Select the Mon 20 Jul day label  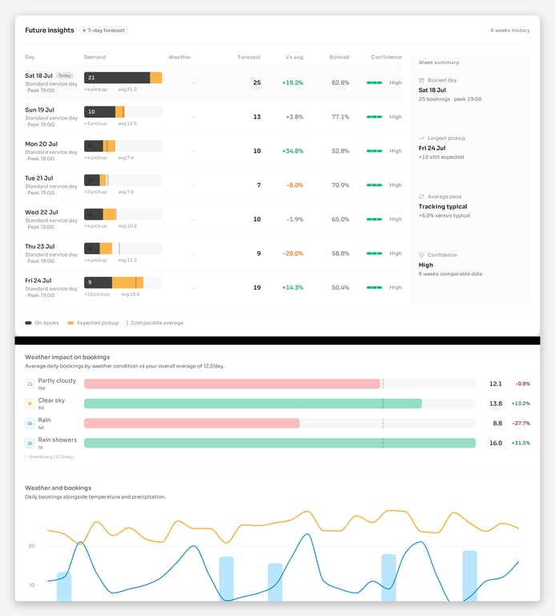41,144
